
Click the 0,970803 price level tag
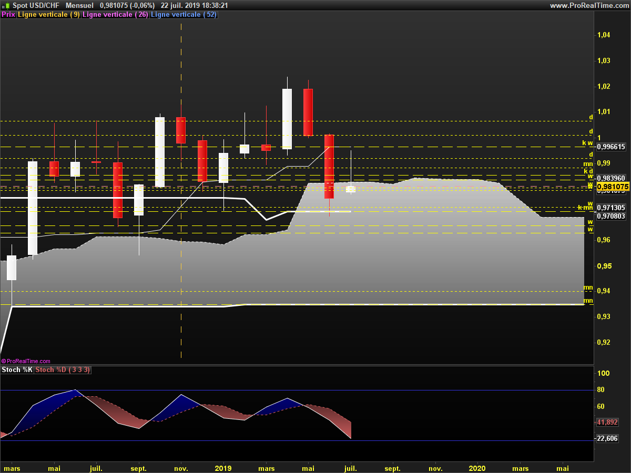click(611, 216)
